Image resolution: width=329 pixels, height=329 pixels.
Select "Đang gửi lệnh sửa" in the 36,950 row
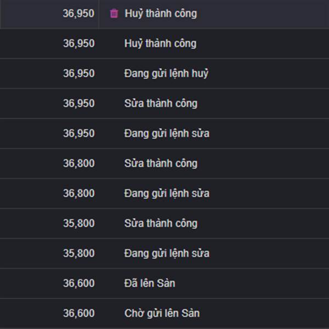coord(167,133)
